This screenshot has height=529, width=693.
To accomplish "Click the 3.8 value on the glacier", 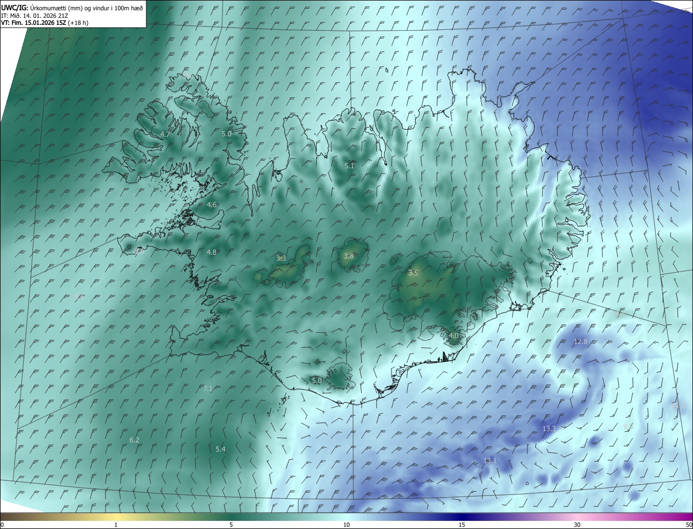I will (349, 256).
